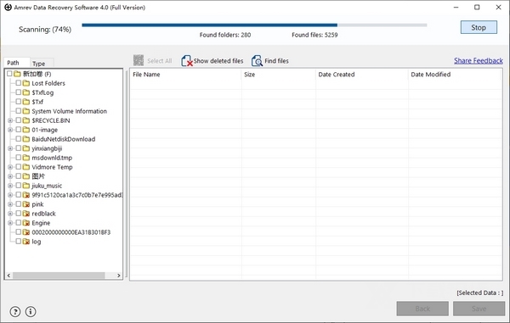
Task: Click the yinxiangbiji folder icon
Action: tap(26, 148)
